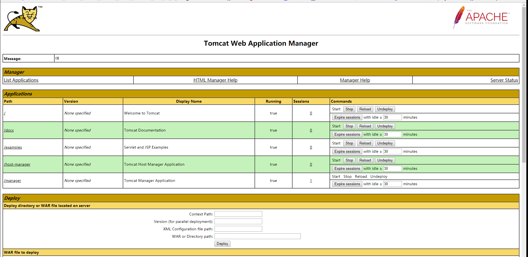Reload the Tomcat Documentation app

(x=365, y=126)
